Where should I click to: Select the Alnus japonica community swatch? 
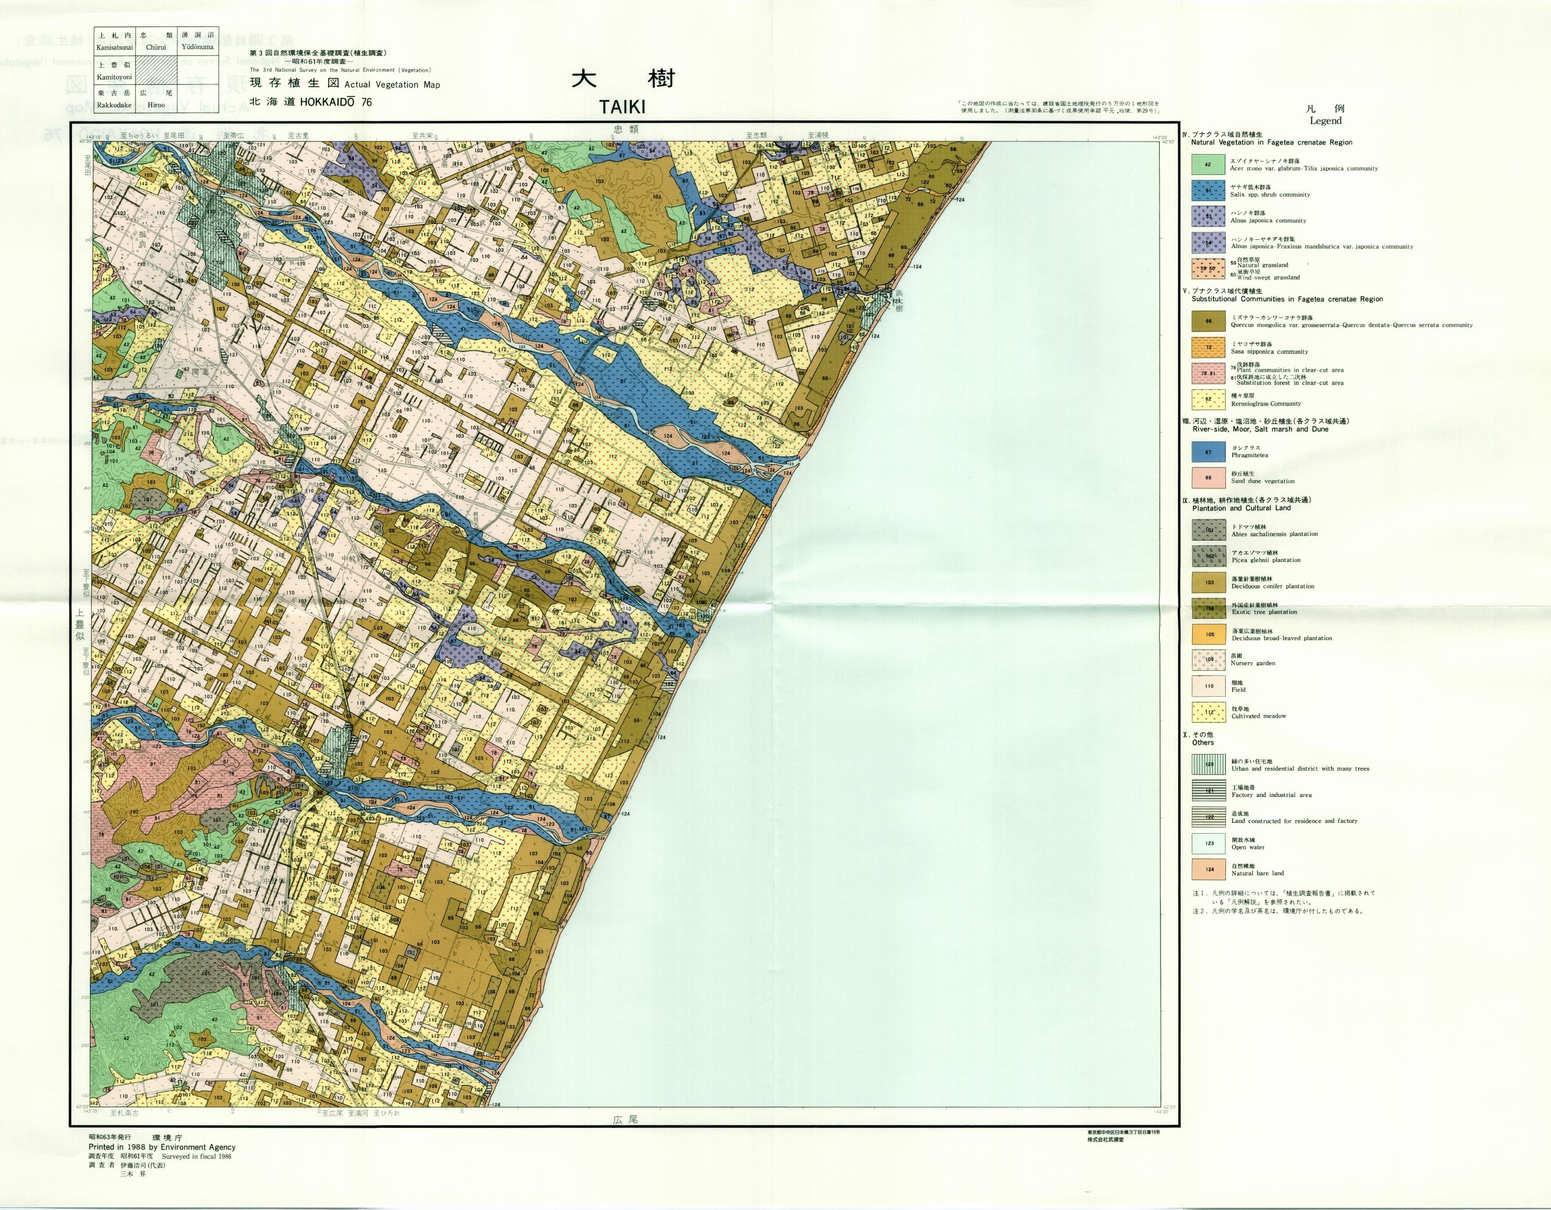[1208, 217]
